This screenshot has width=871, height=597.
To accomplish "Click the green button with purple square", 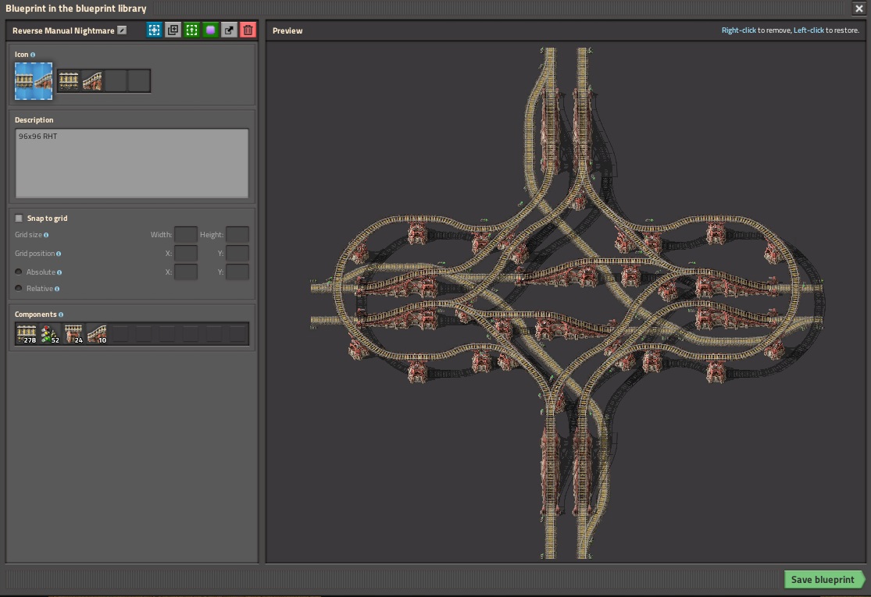I will pyautogui.click(x=210, y=30).
